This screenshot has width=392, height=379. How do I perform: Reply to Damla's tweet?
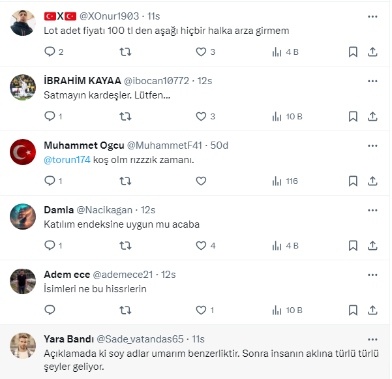pos(50,245)
